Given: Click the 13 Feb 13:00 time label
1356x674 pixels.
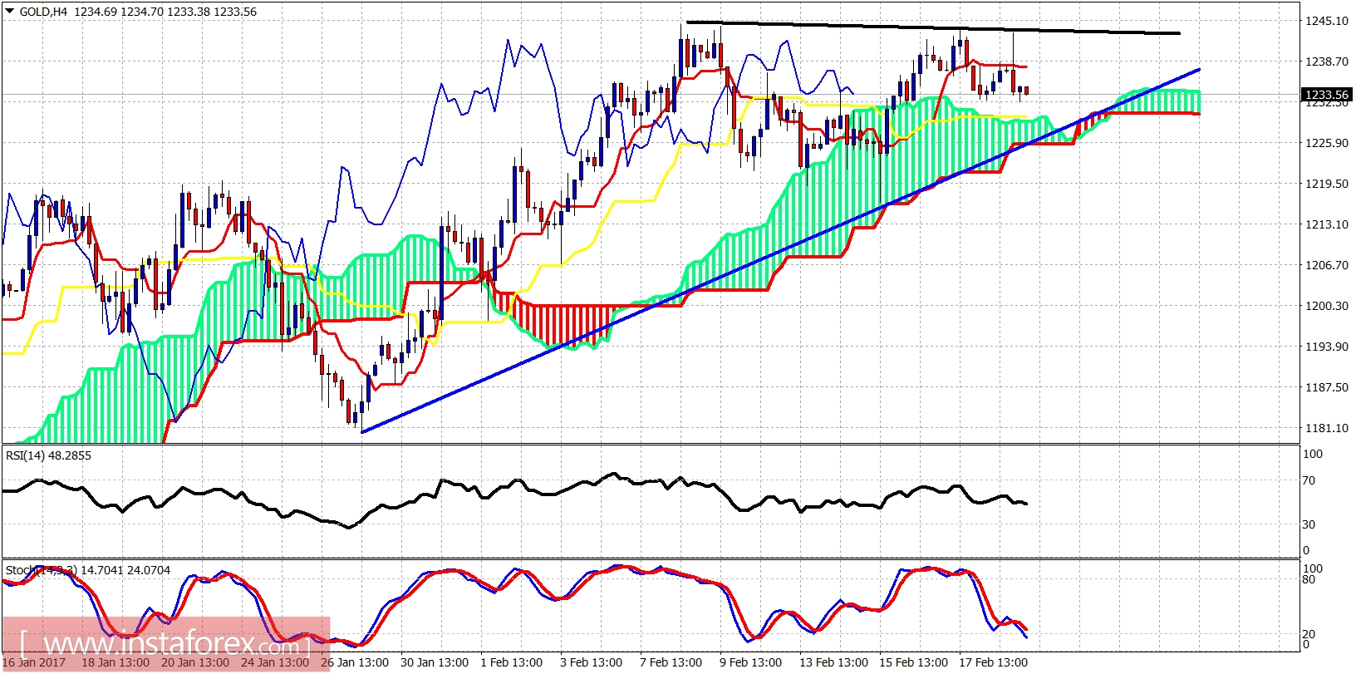Looking at the screenshot, I should point(833,662).
